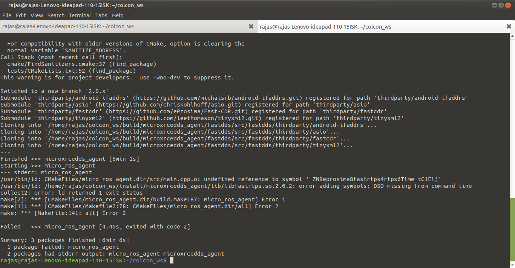515x268 pixels.
Task: Close the left terminal tab with its X icon
Action: [251, 26]
